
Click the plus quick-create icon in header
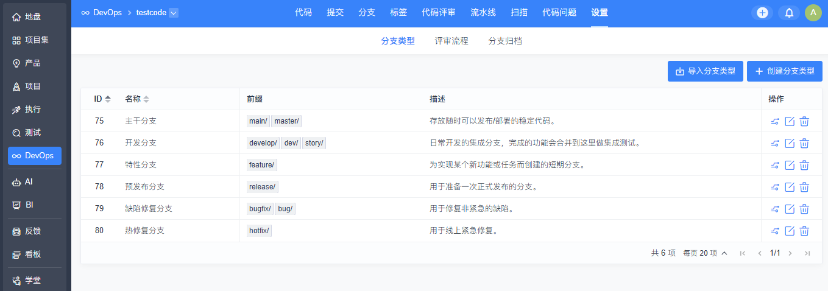click(762, 13)
